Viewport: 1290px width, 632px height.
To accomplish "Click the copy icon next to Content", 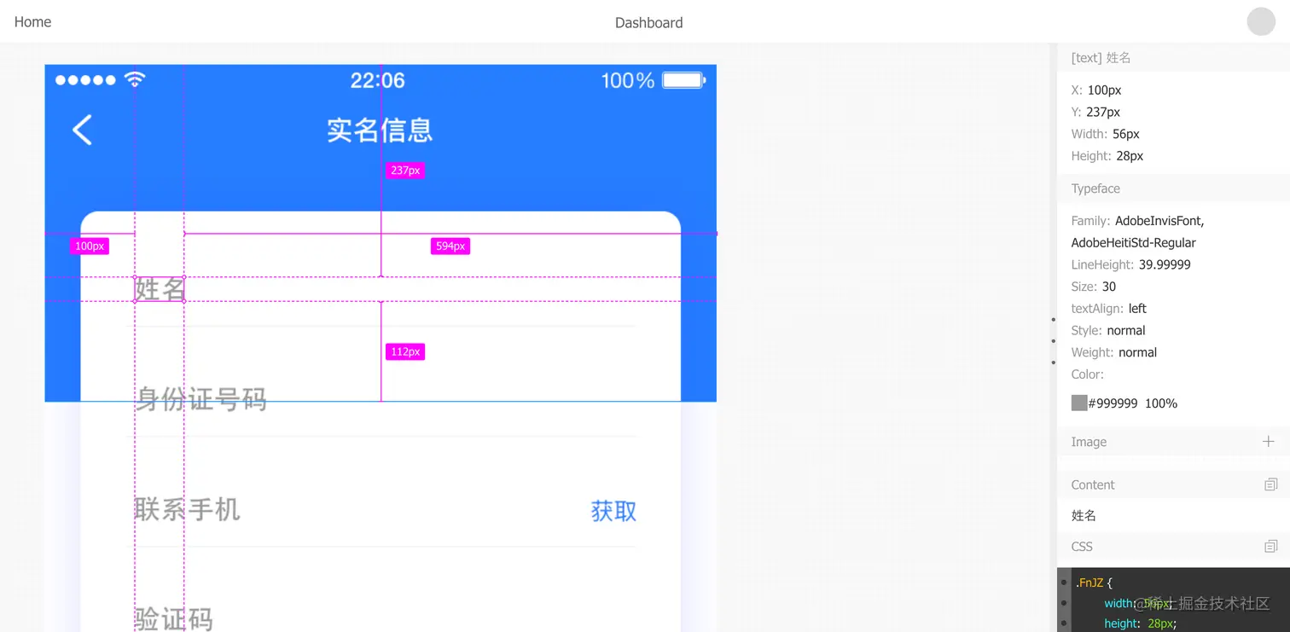I will [x=1272, y=484].
